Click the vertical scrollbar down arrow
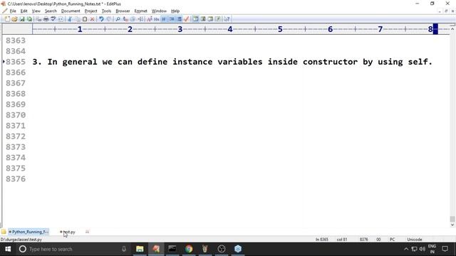456x256 pixels. pos(452,225)
